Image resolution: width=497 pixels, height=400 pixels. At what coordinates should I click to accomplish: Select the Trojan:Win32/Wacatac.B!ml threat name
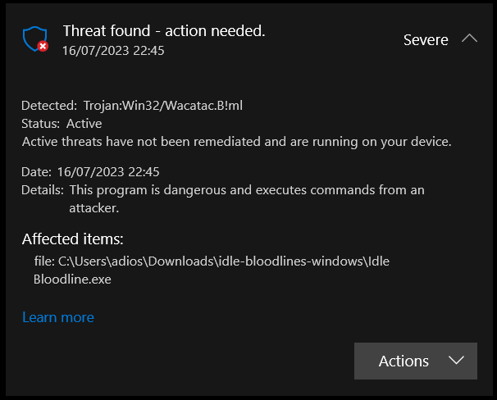(x=163, y=106)
